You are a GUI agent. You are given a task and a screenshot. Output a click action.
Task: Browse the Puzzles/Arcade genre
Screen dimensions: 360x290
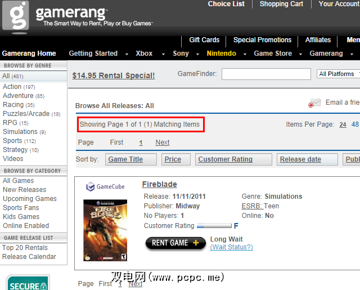[31, 114]
